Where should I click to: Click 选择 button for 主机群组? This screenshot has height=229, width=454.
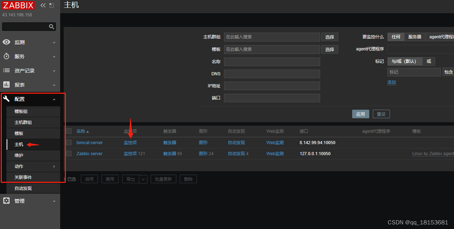(x=330, y=37)
